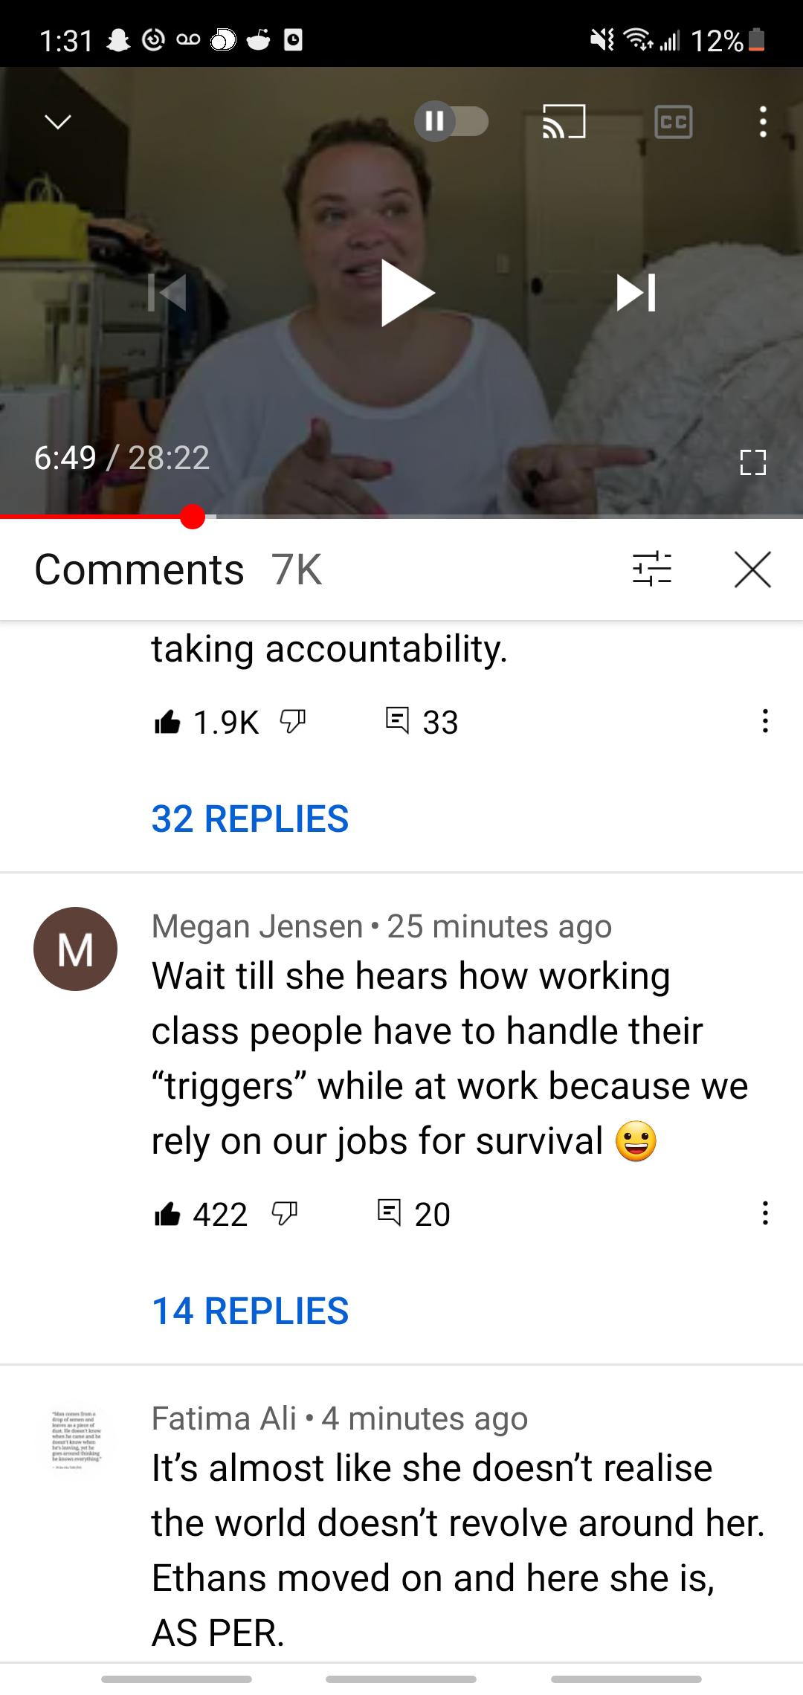Toggle the autoplay switch
Screen dimensions: 803x1695
[x=451, y=121]
